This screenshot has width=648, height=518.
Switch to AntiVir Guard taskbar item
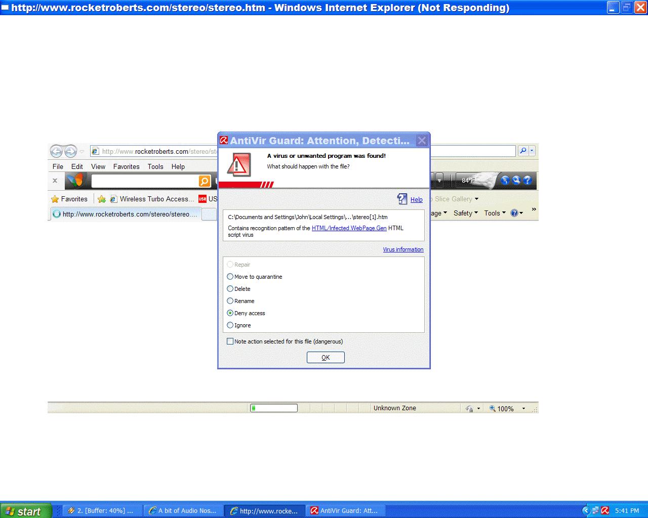tap(346, 511)
